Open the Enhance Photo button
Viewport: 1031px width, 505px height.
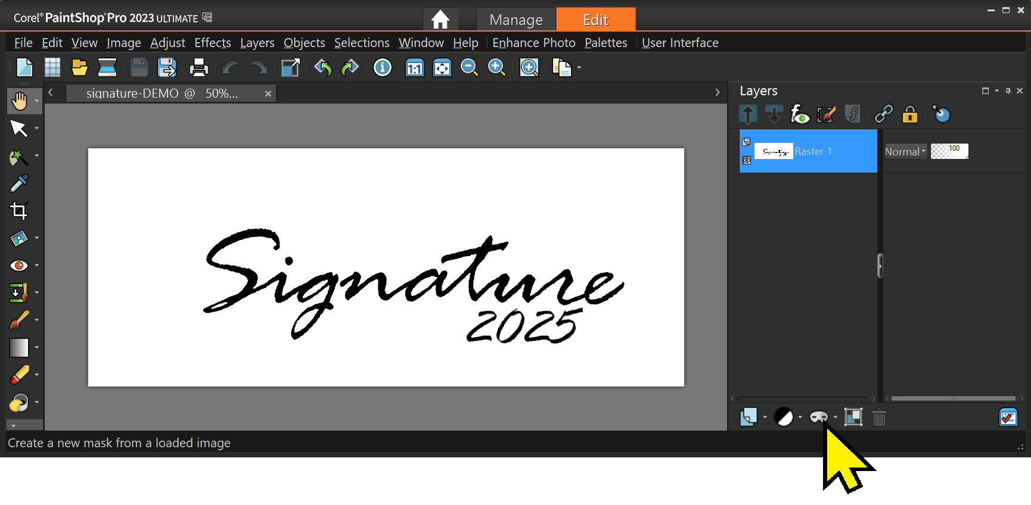pyautogui.click(x=533, y=43)
